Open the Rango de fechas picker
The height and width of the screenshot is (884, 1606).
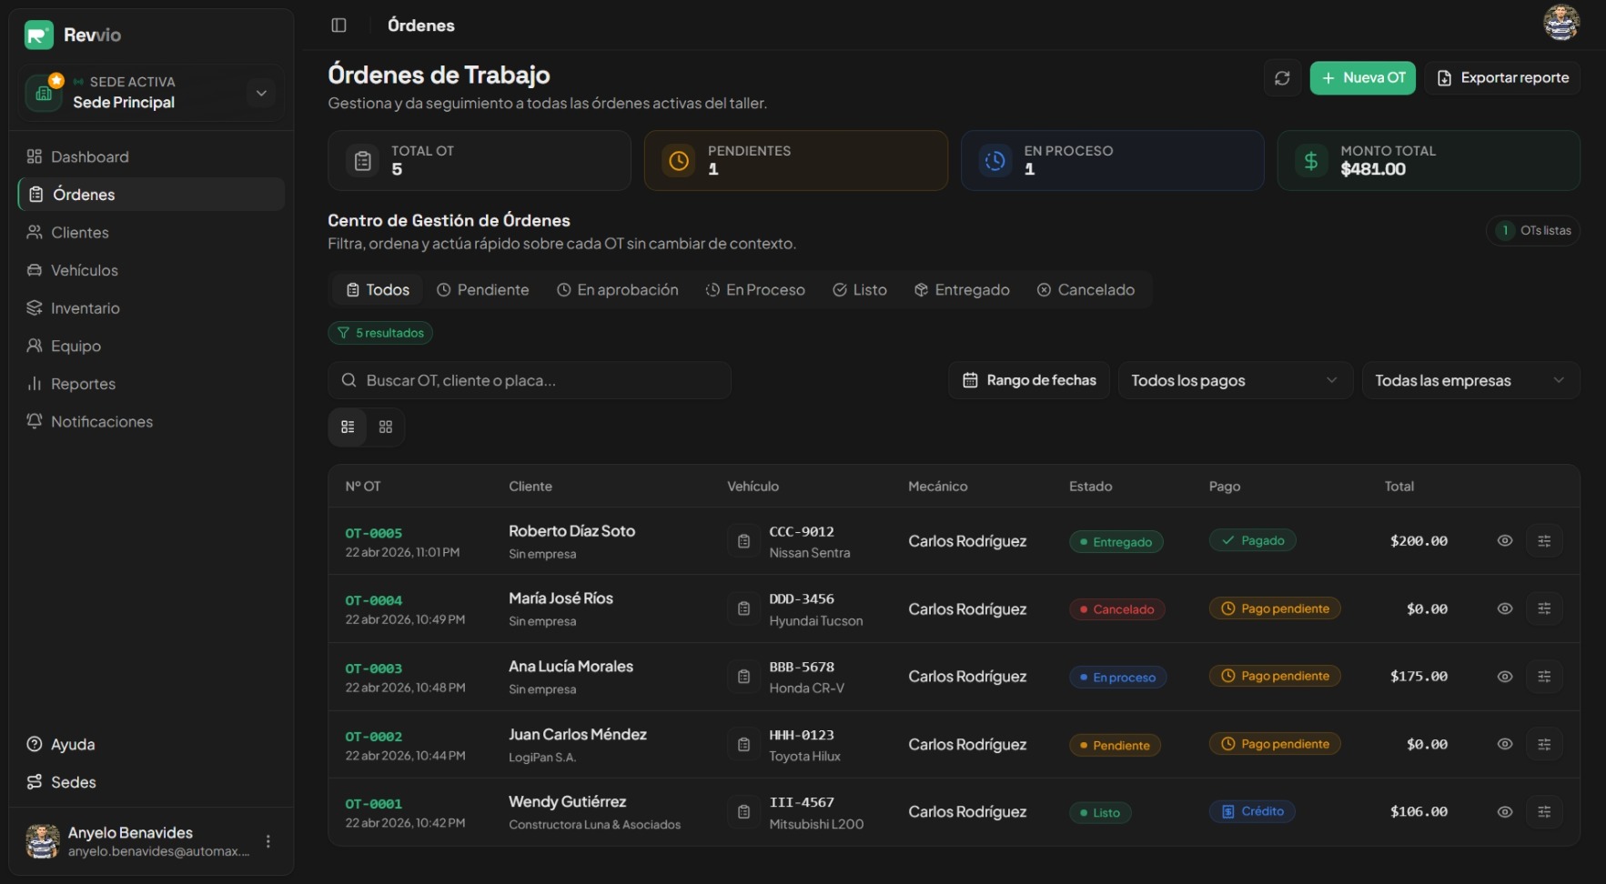(1029, 380)
